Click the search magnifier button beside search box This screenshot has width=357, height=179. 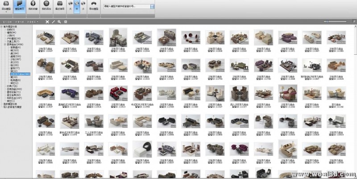point(152,6)
